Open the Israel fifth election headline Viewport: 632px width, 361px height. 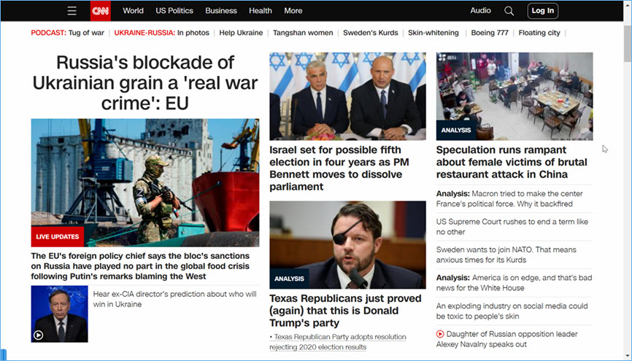tap(339, 168)
